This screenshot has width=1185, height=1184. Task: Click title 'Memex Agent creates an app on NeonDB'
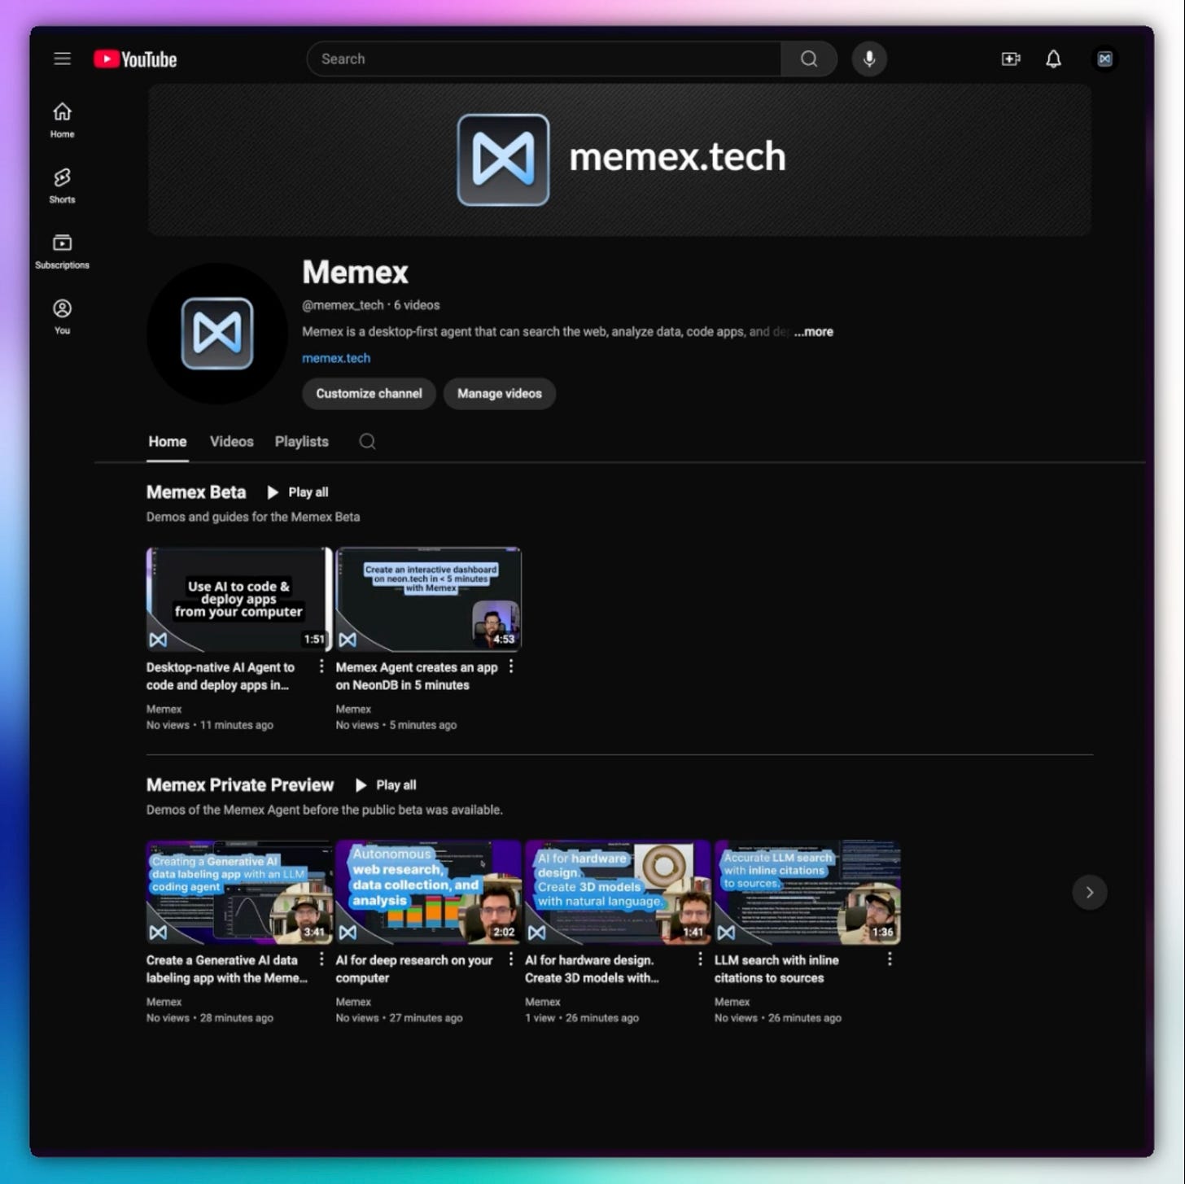(x=417, y=676)
